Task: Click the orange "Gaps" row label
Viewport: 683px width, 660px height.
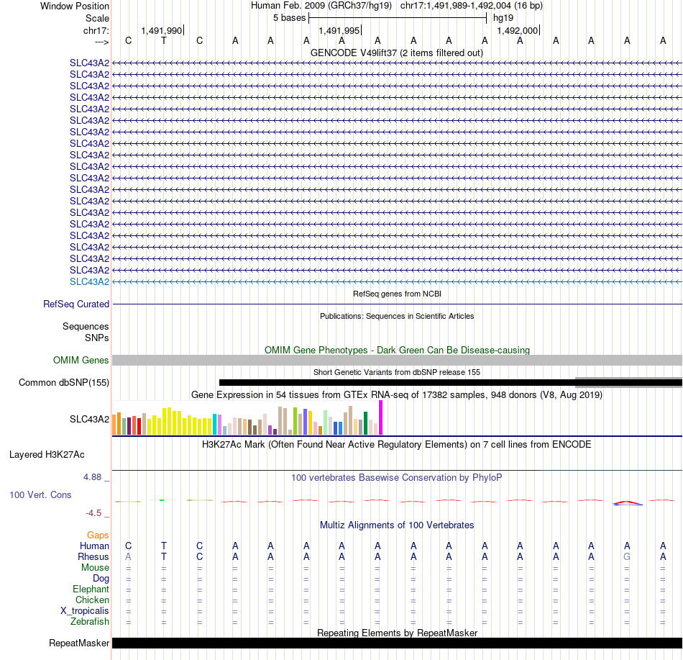Action: (x=98, y=535)
